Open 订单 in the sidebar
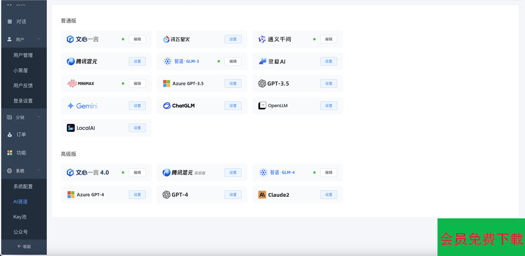This screenshot has width=525, height=256. tap(21, 135)
